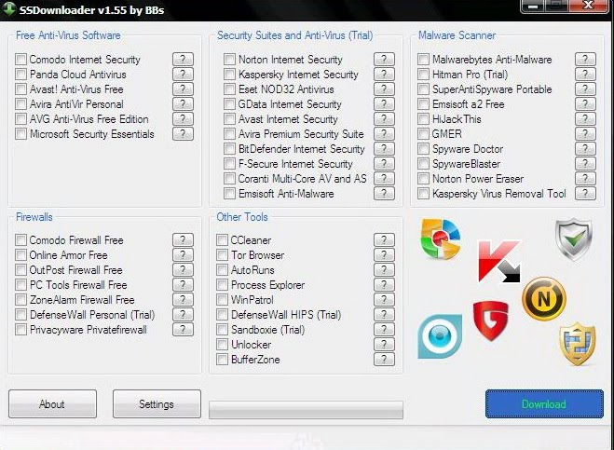Open info for BitDefender Internet Security

coord(384,148)
